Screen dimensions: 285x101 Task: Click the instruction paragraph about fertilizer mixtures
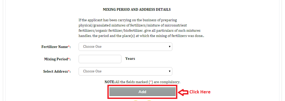[141, 28]
